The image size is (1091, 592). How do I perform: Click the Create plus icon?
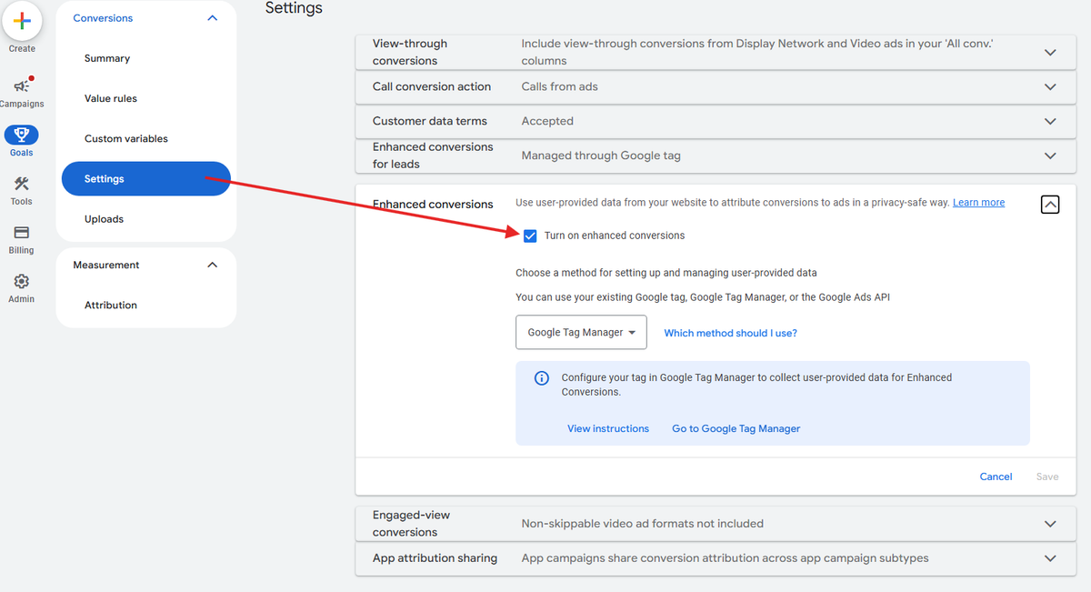22,21
